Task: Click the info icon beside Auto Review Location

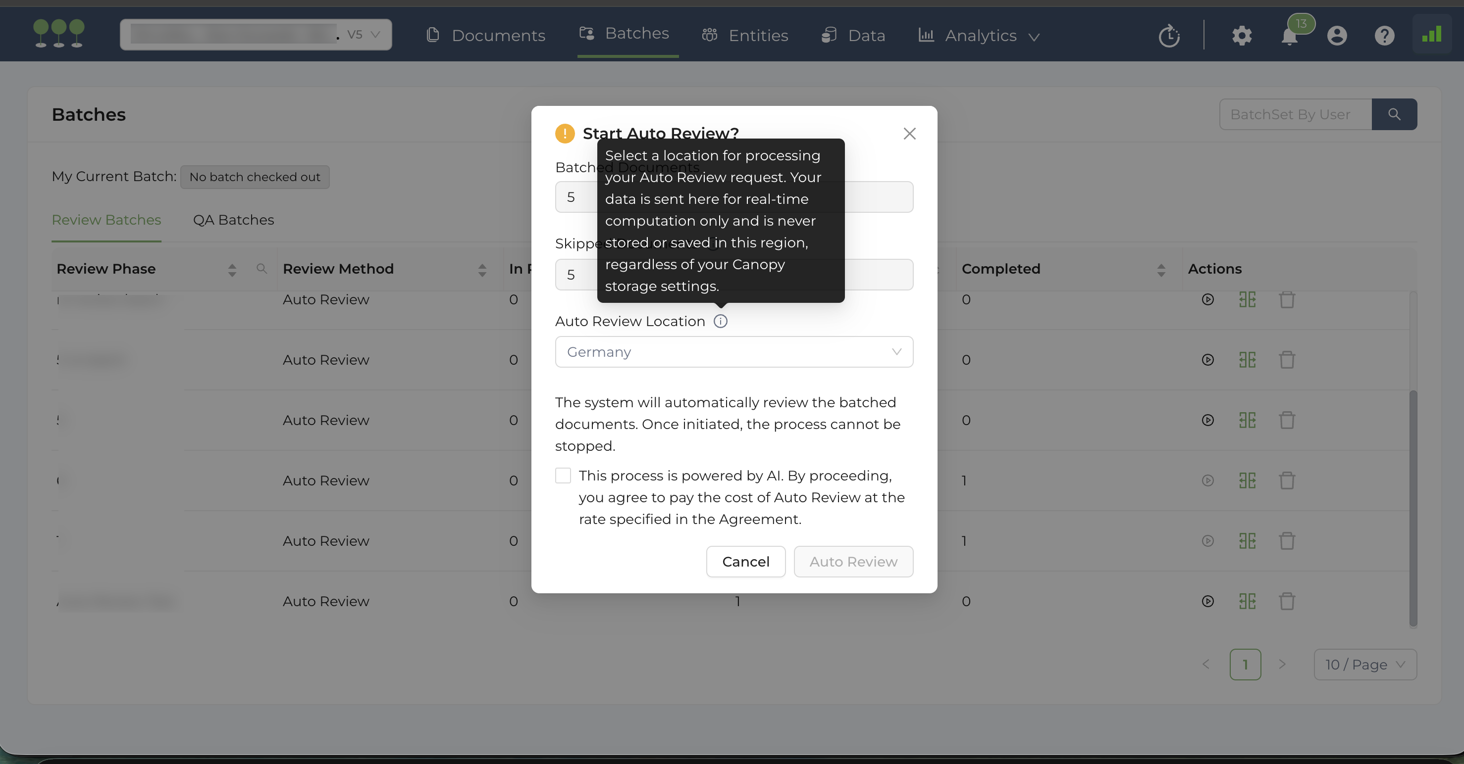Action: [x=720, y=321]
